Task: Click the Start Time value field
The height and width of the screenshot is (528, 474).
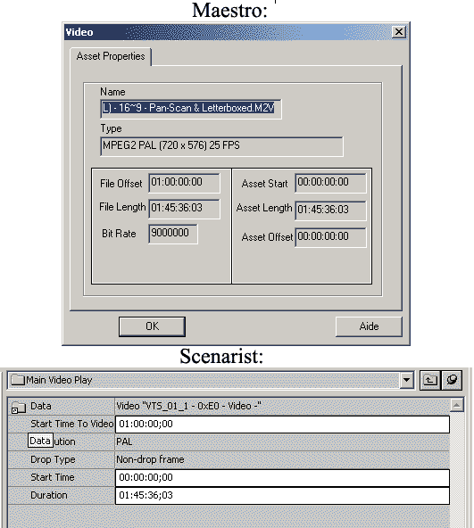Action: (282, 477)
